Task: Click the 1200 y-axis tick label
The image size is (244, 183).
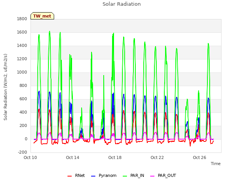Action: tap(22, 59)
